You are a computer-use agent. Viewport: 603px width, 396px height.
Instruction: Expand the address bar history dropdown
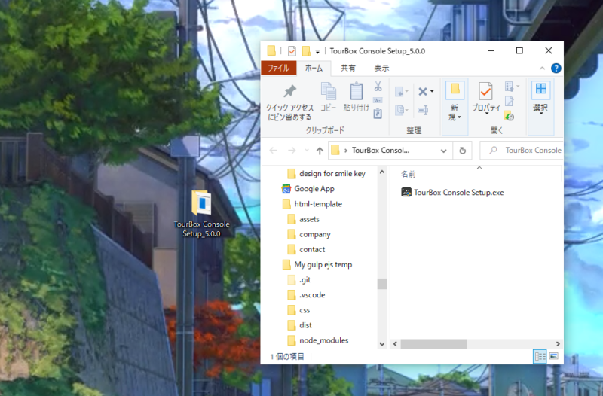point(443,151)
